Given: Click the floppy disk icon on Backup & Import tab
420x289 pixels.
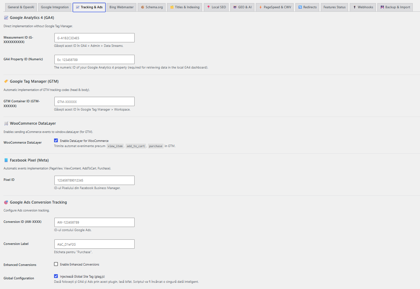Looking at the screenshot, I should click(382, 7).
